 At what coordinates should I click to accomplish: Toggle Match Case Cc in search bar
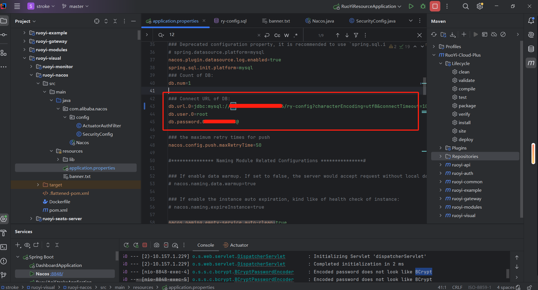[x=277, y=35]
